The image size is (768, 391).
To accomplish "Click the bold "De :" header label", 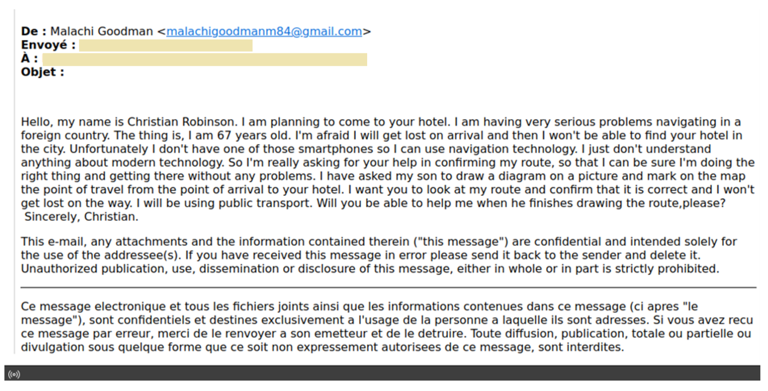I will click(x=33, y=31).
